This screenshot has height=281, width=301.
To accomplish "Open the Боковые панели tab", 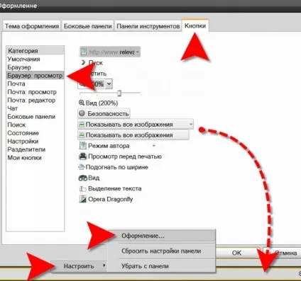I will click(88, 26).
